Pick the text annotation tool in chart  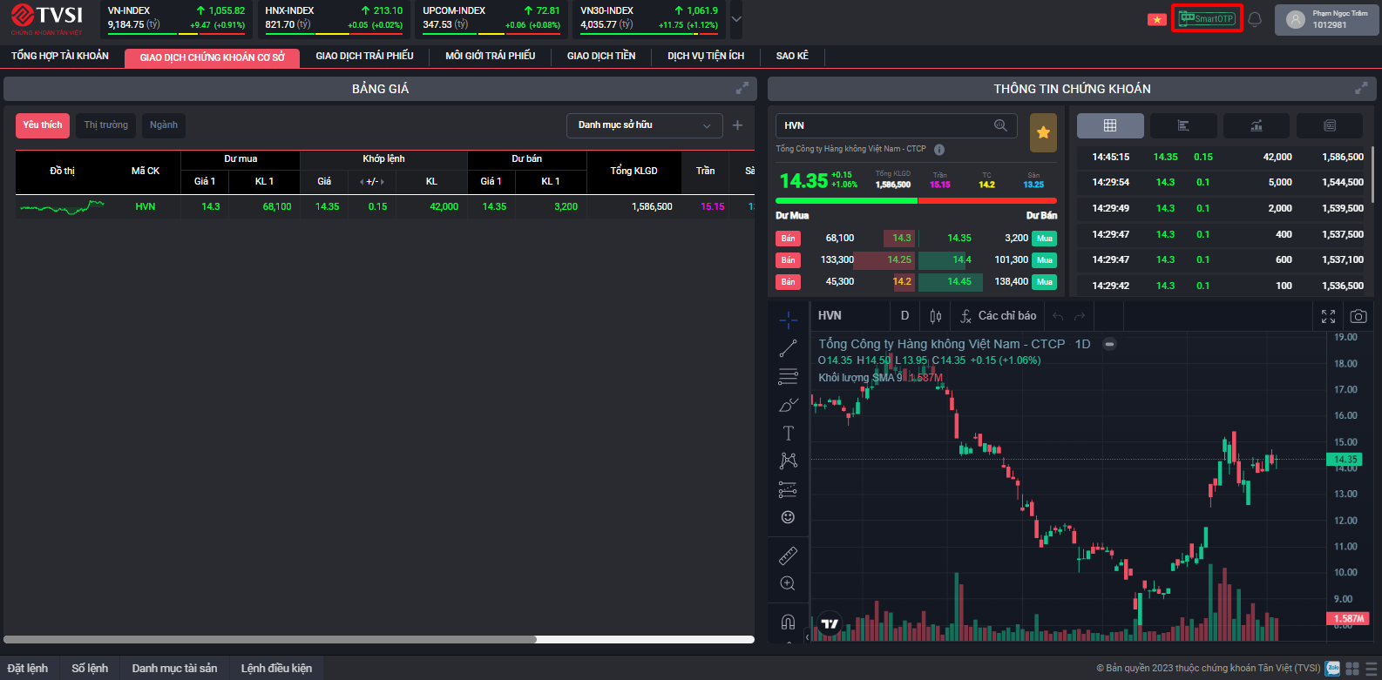788,433
